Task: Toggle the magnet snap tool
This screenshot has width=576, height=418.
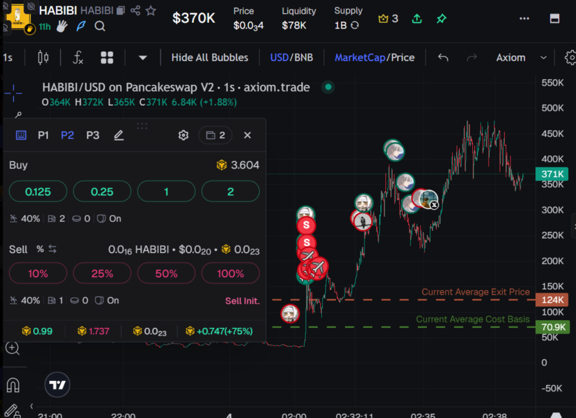Action: point(13,385)
